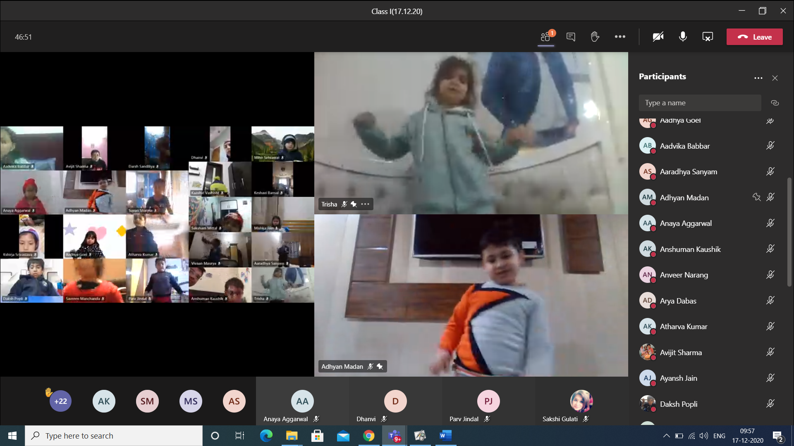Close the Participants panel
This screenshot has height=446, width=794.
[775, 78]
